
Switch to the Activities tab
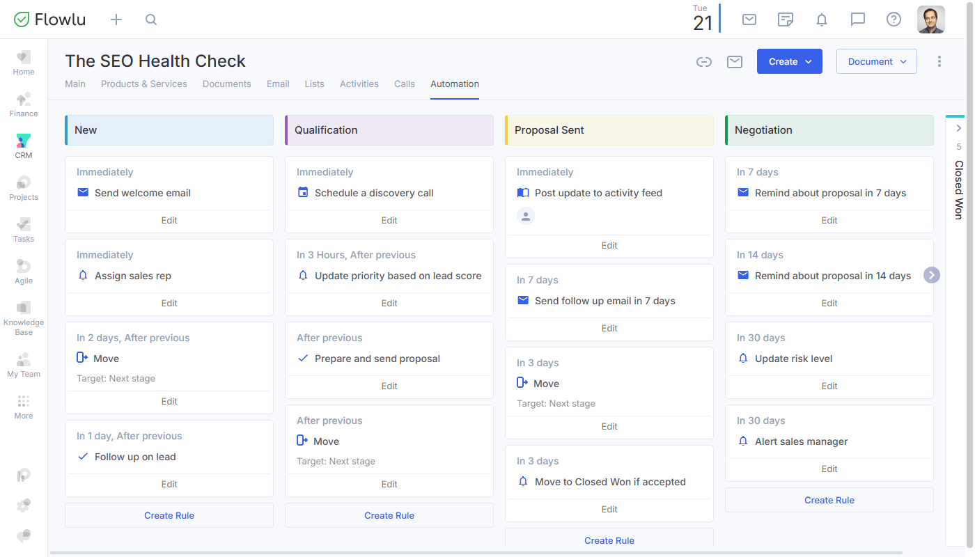point(359,84)
